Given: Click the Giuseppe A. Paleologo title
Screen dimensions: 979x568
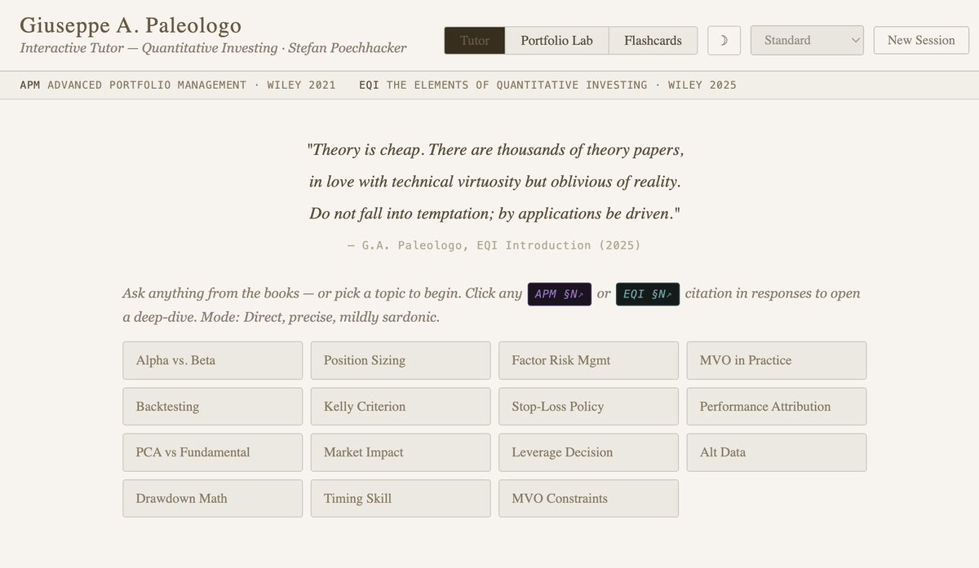Looking at the screenshot, I should click(131, 24).
